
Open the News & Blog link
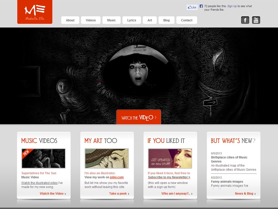pyautogui.click(x=244, y=194)
